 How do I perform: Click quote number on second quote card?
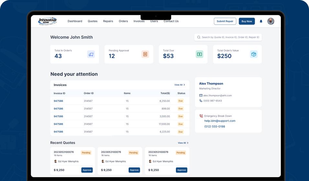click(111, 152)
